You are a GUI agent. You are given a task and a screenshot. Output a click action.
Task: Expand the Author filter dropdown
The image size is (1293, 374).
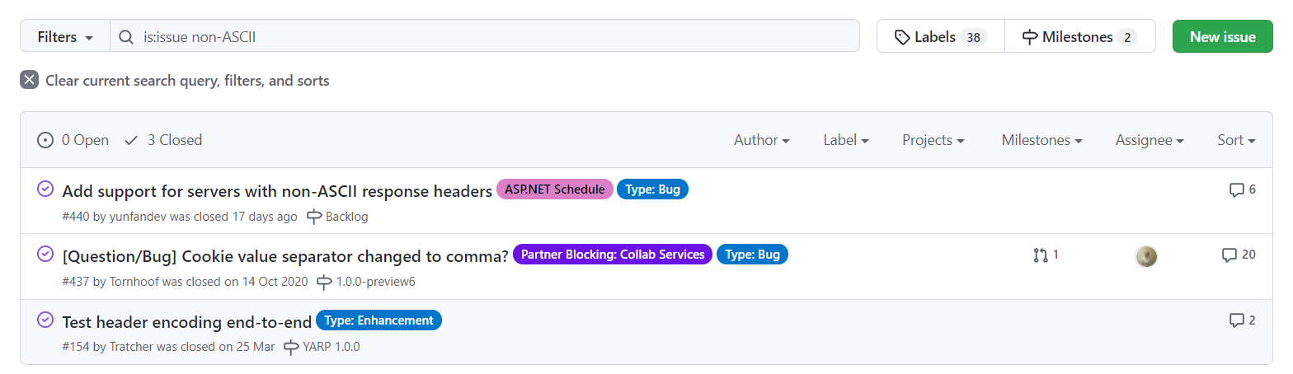[x=761, y=140]
